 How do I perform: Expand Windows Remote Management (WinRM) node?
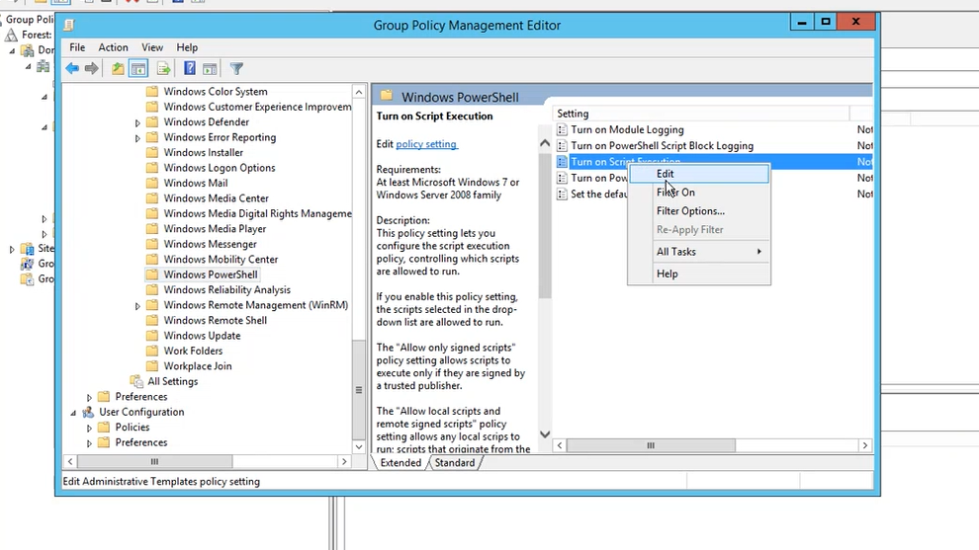tap(137, 305)
